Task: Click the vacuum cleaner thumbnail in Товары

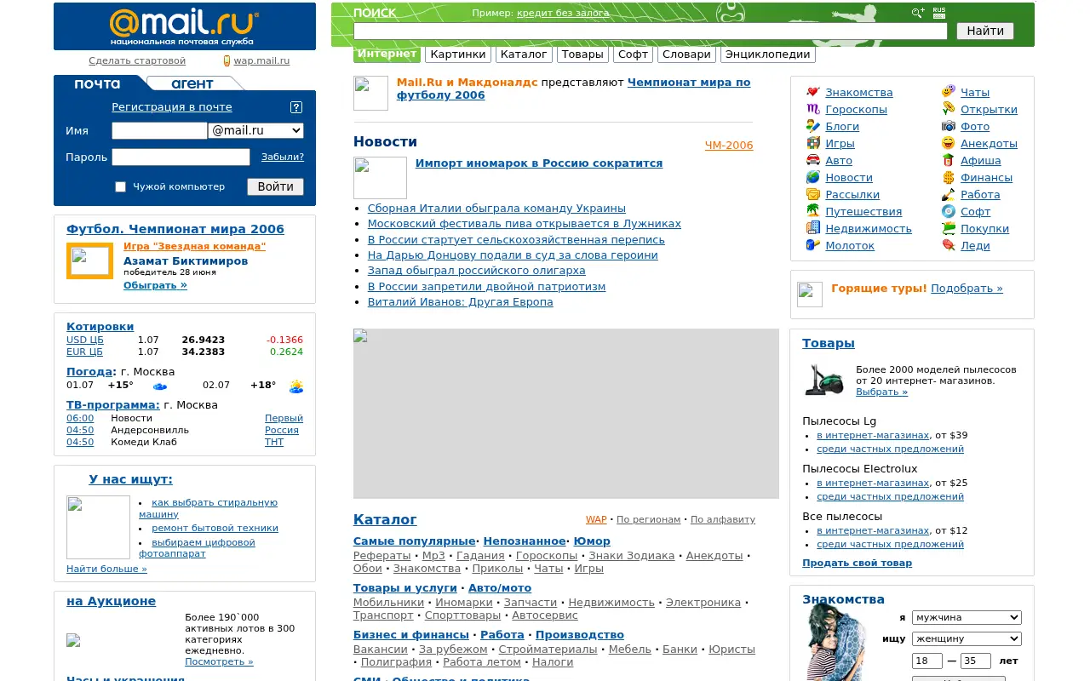Action: point(824,380)
